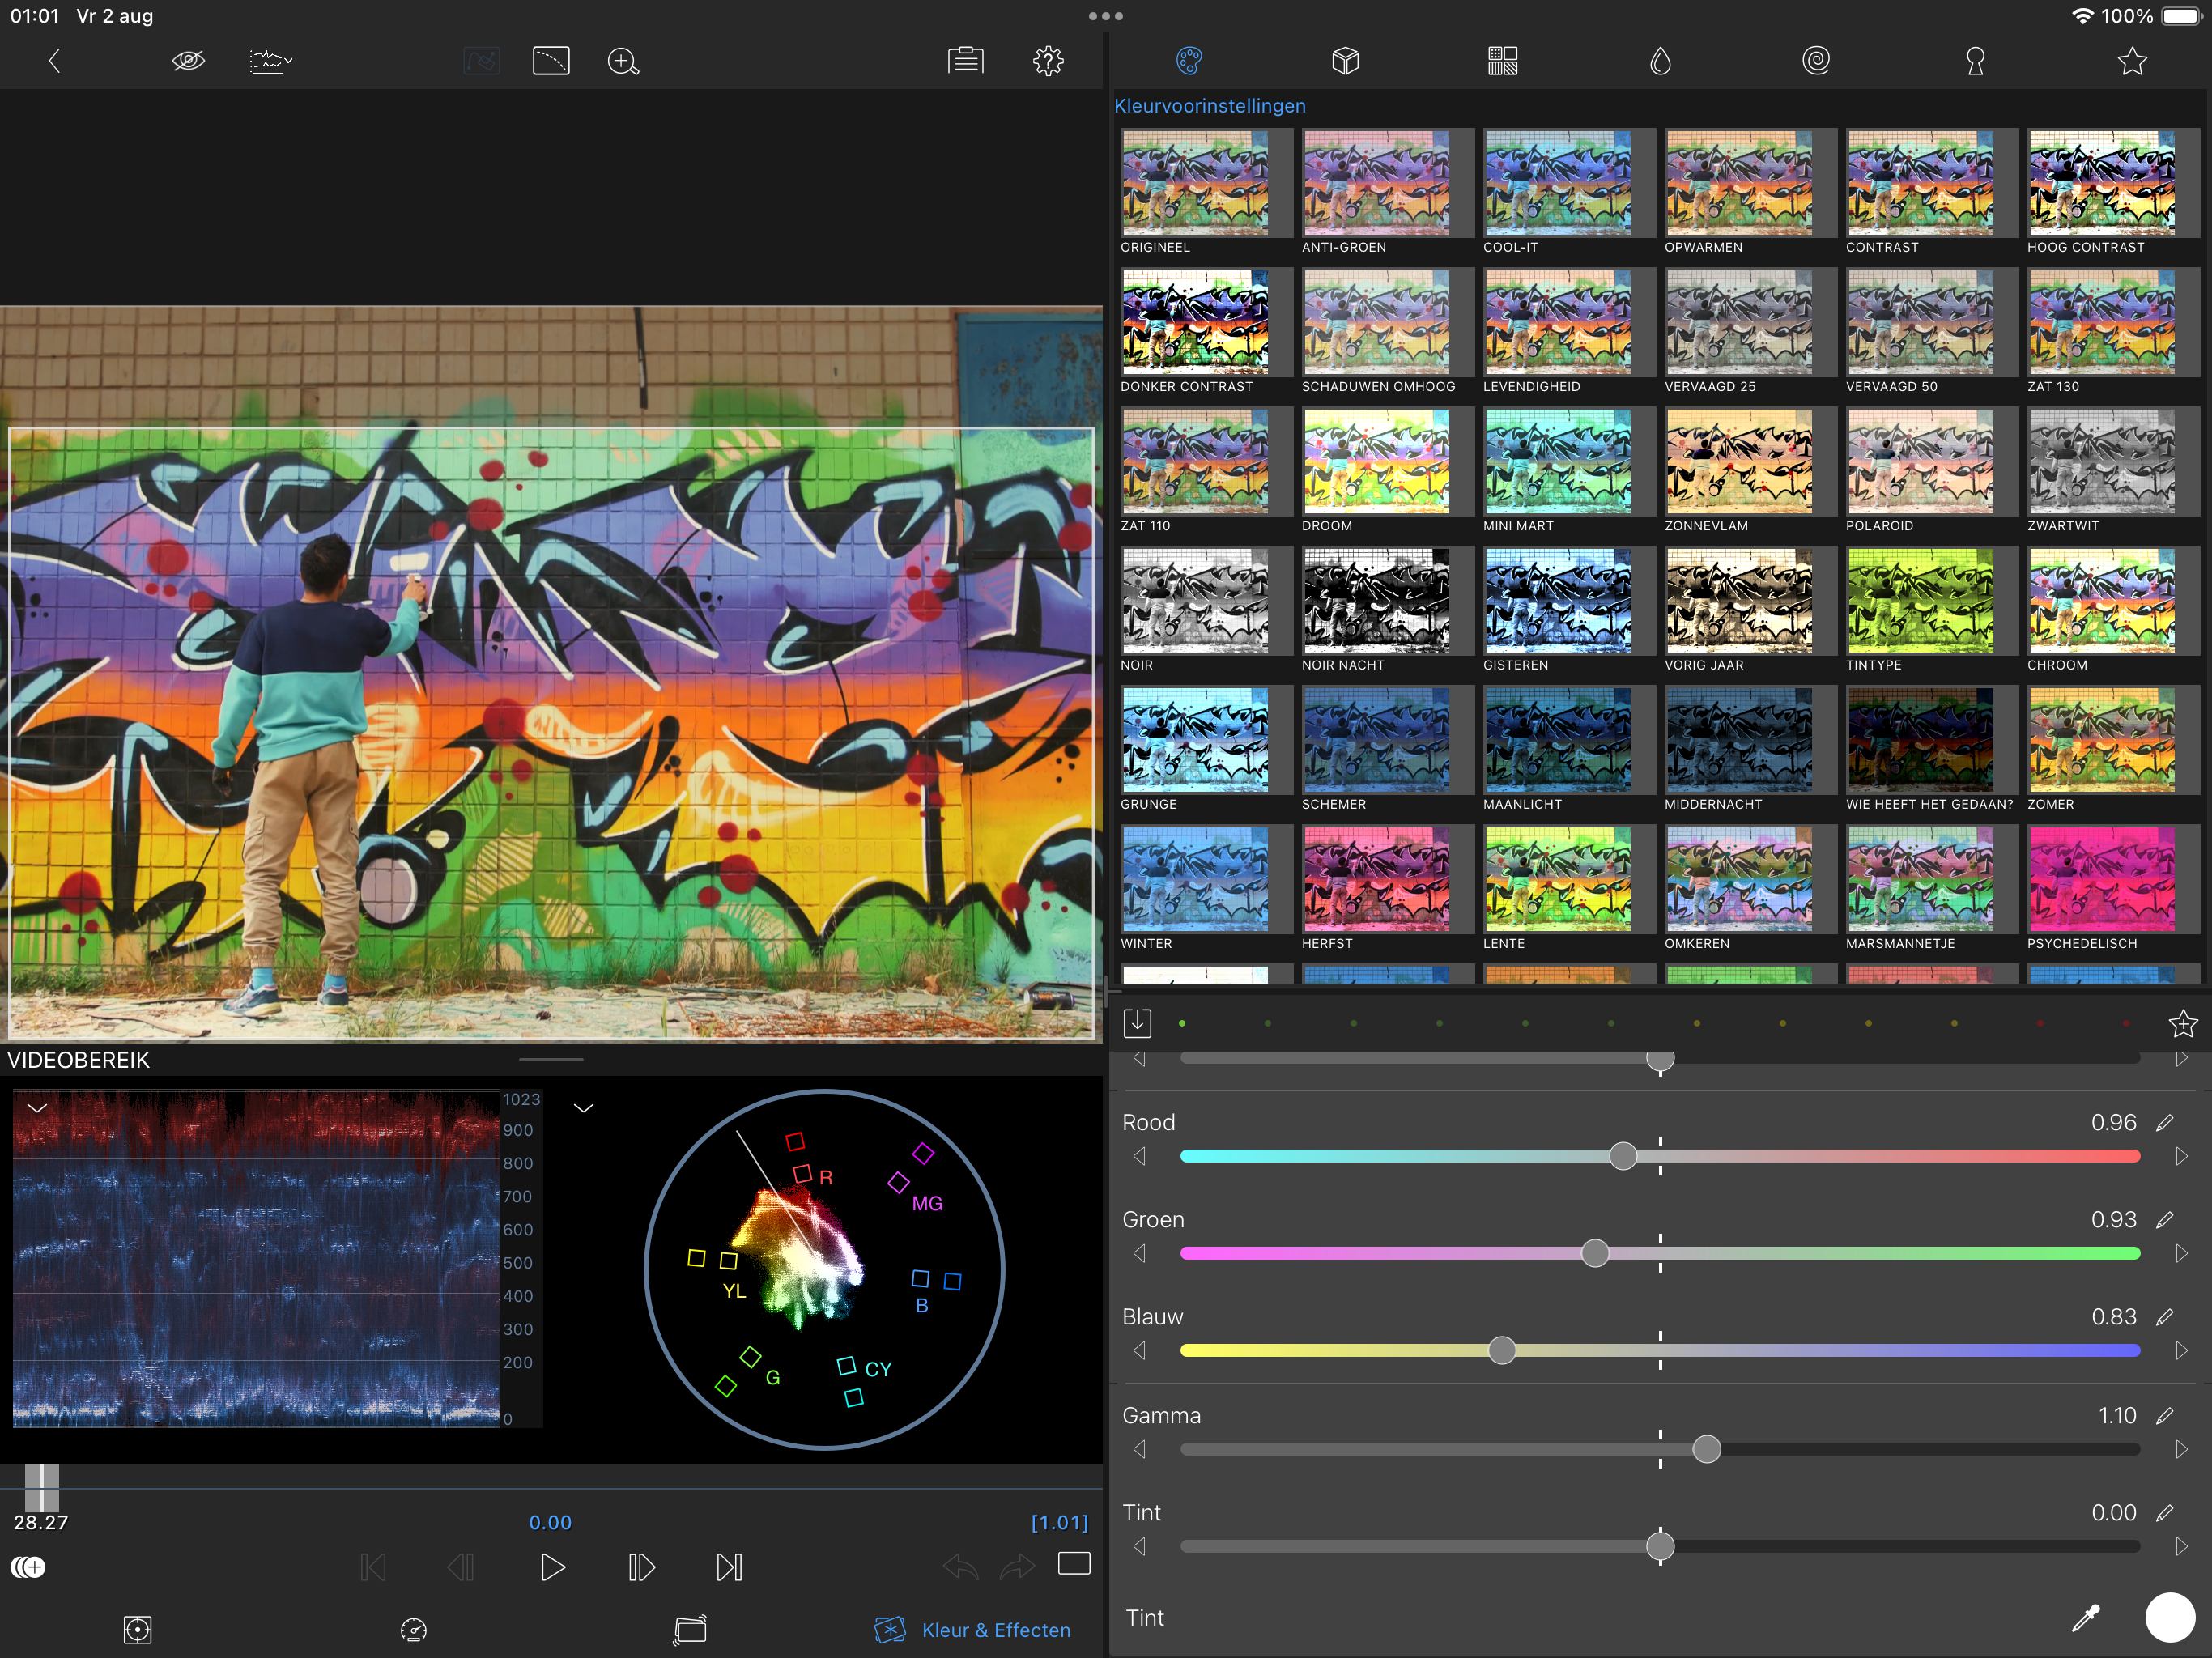
Task: Open the color palette presets tab
Action: pyautogui.click(x=1188, y=61)
